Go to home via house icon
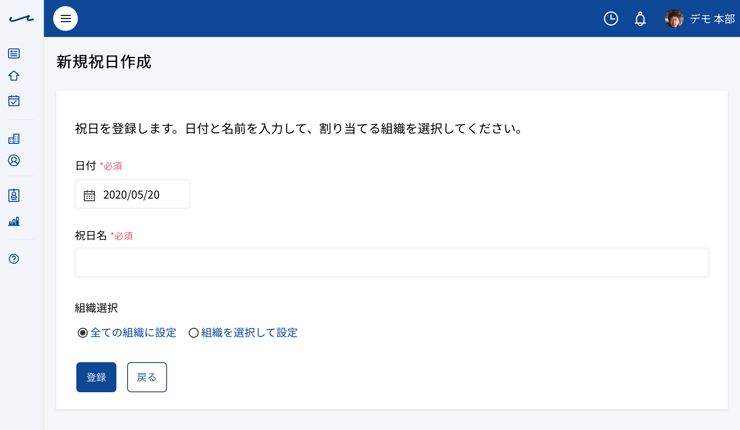Viewport: 740px width, 430px height. [x=14, y=76]
